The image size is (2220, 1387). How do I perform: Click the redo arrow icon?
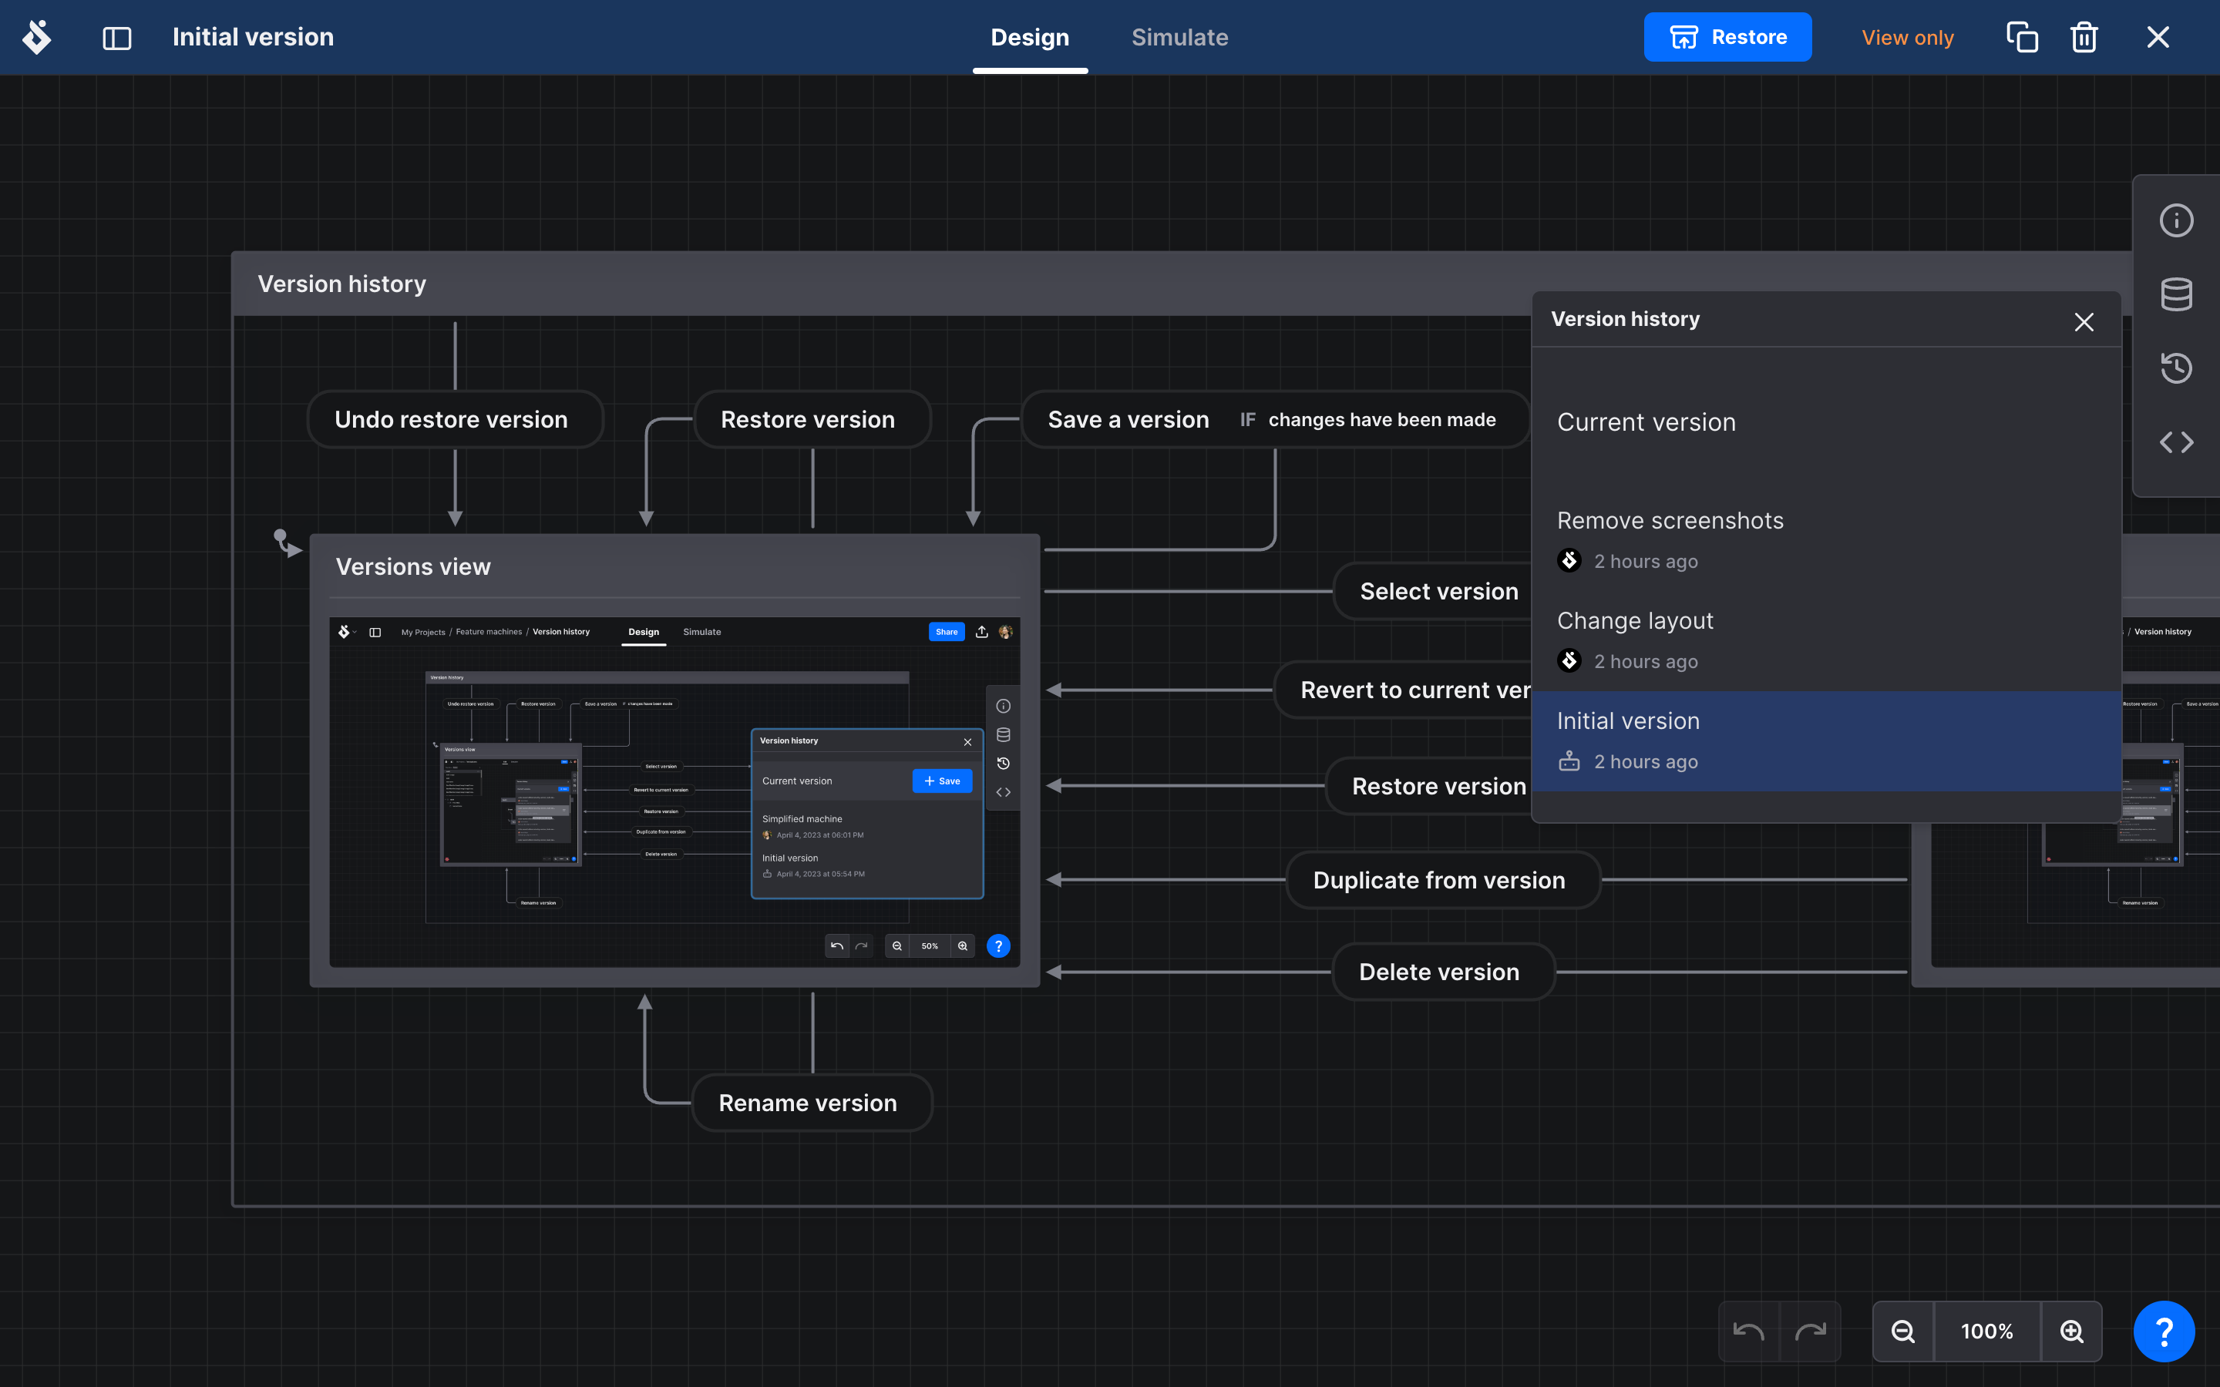pos(1809,1331)
